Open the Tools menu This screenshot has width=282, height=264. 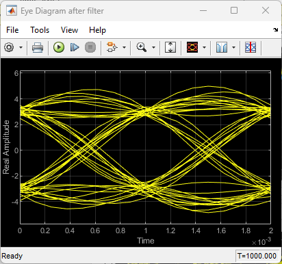click(x=40, y=30)
